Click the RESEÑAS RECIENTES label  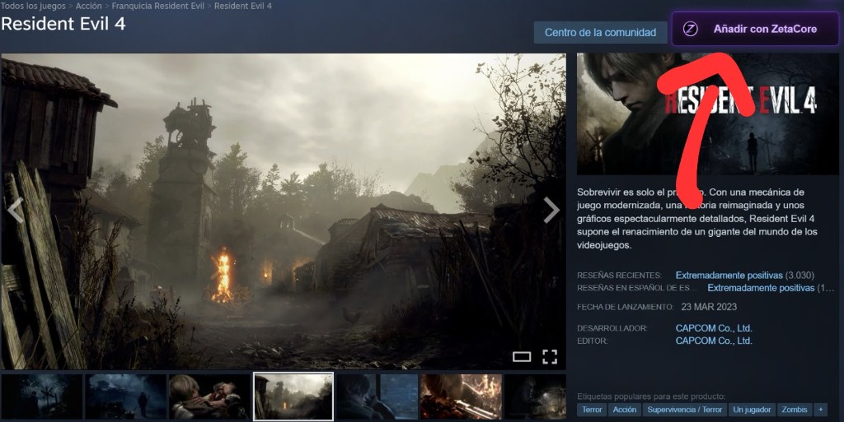tap(619, 276)
